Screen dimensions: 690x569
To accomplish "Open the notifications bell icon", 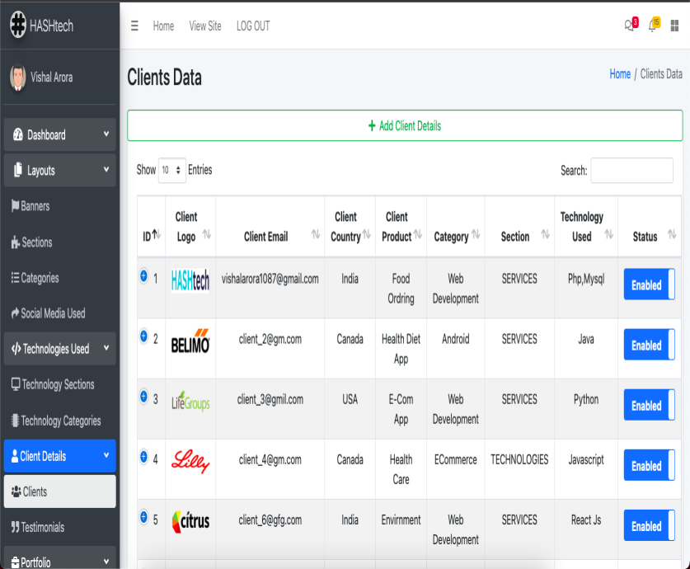I will tap(653, 26).
